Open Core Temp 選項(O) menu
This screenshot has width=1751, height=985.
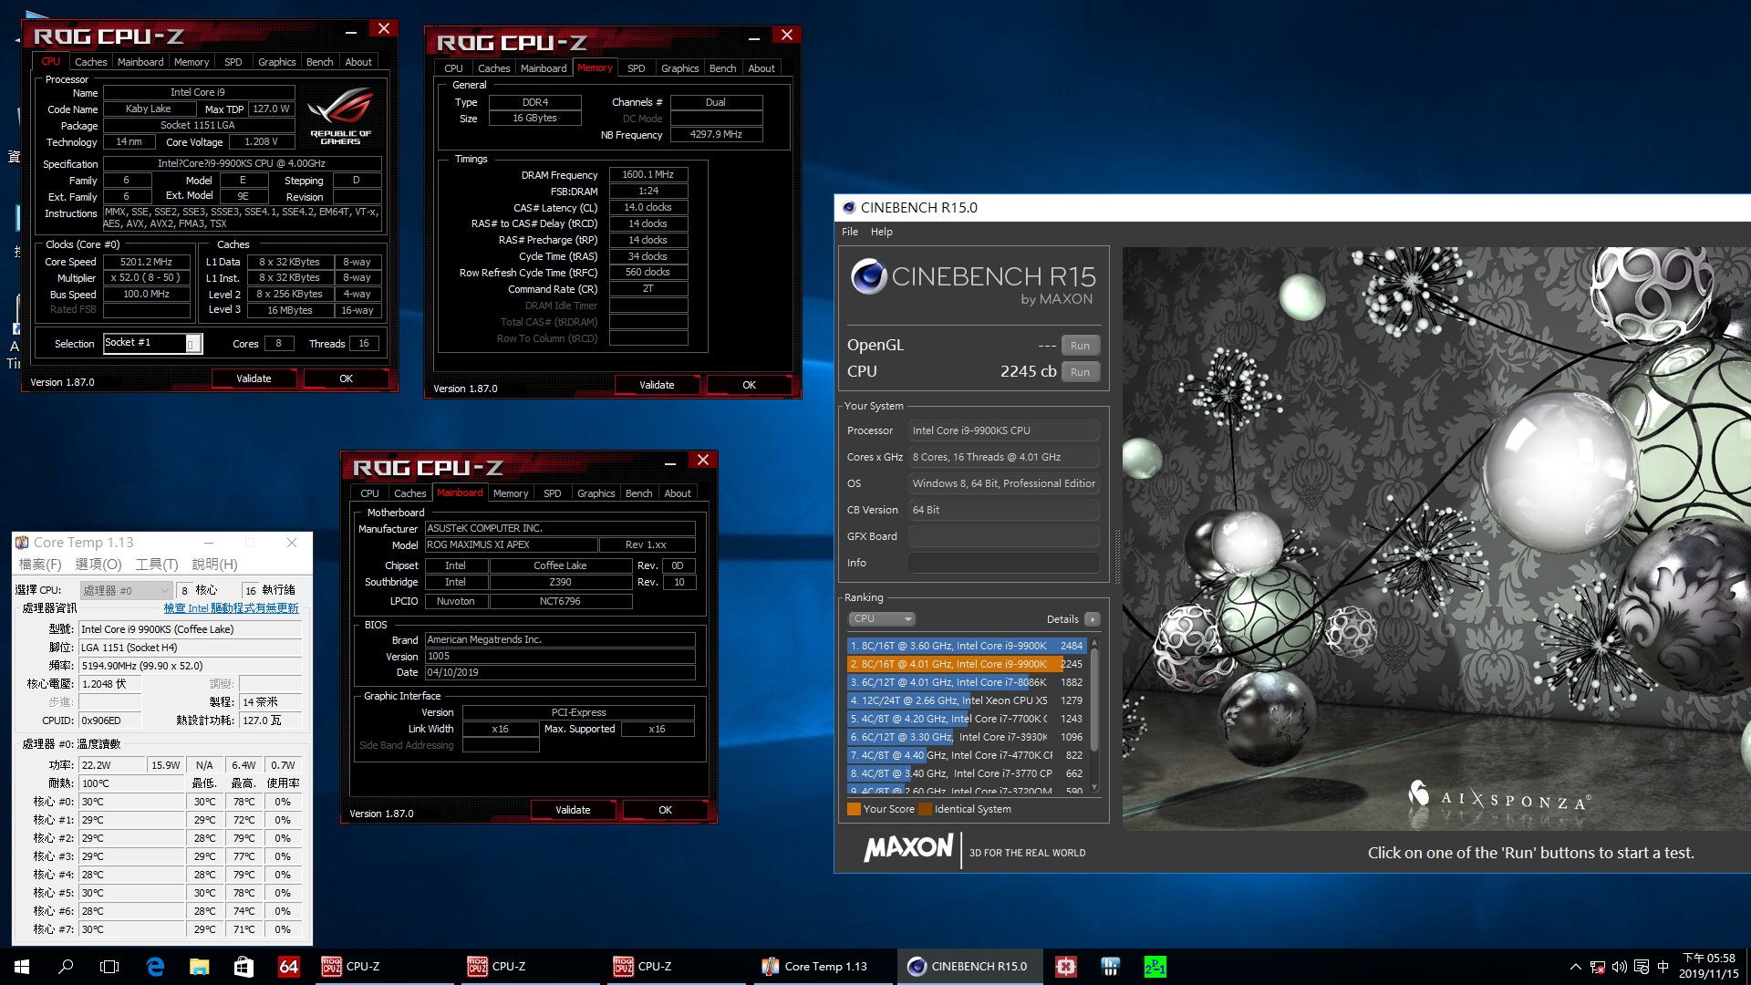click(98, 565)
